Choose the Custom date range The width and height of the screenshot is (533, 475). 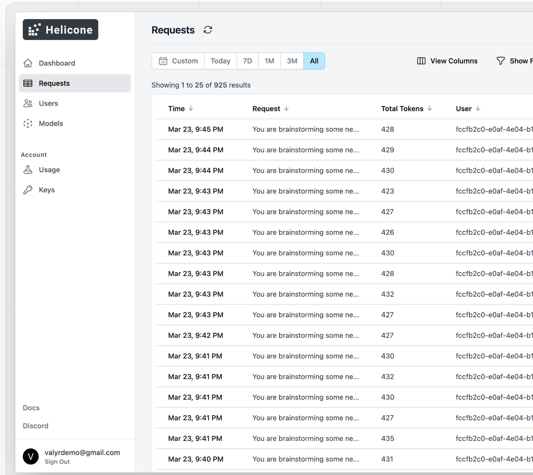178,61
